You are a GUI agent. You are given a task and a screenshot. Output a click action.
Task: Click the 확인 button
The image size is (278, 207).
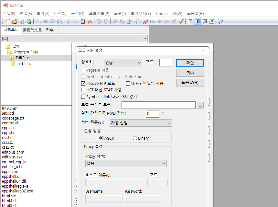click(x=190, y=63)
